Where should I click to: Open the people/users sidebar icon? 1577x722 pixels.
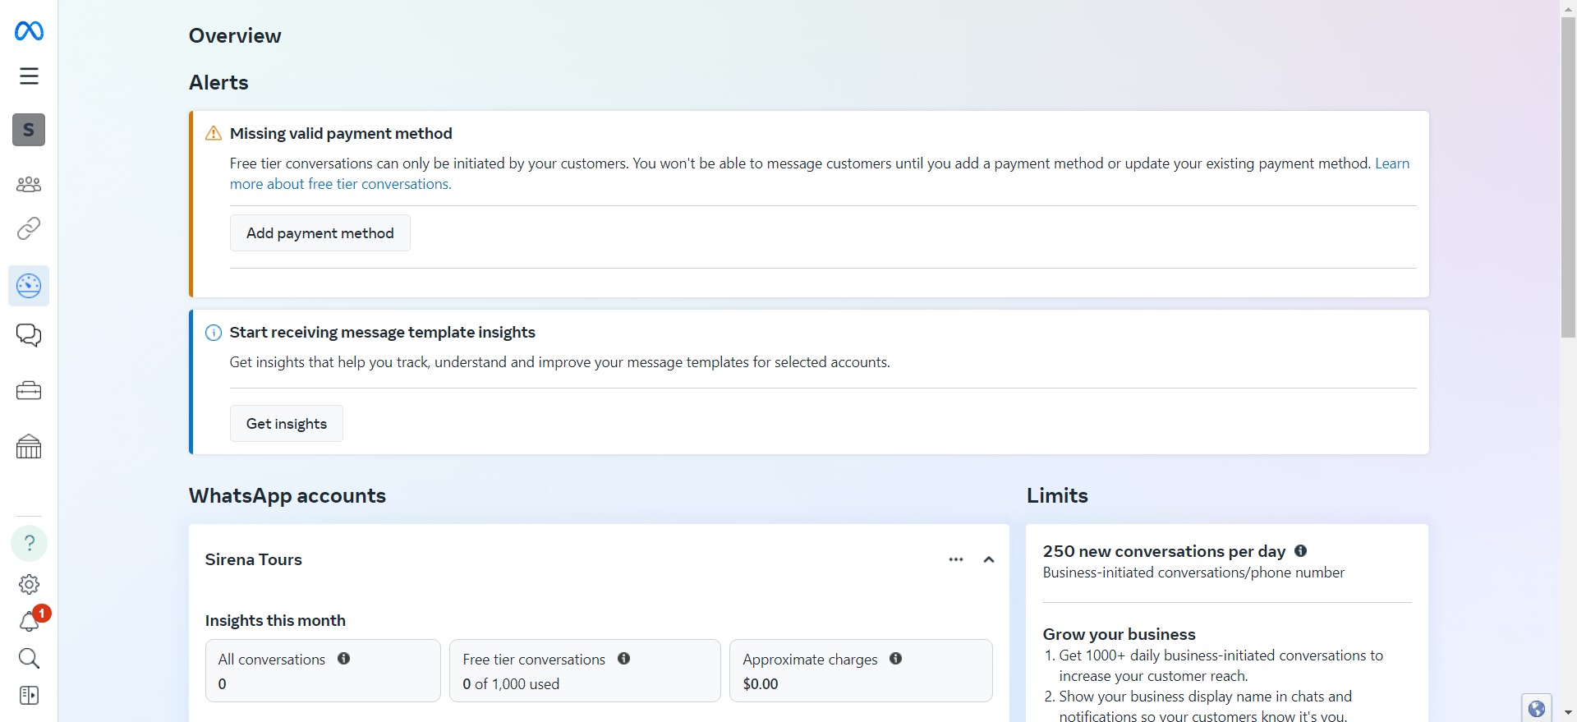(x=29, y=184)
